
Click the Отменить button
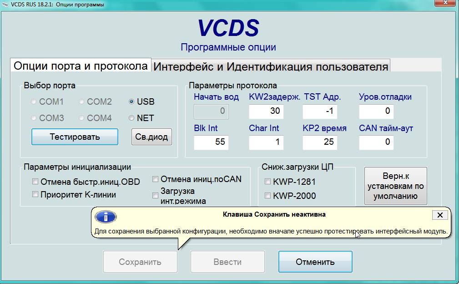(x=315, y=262)
